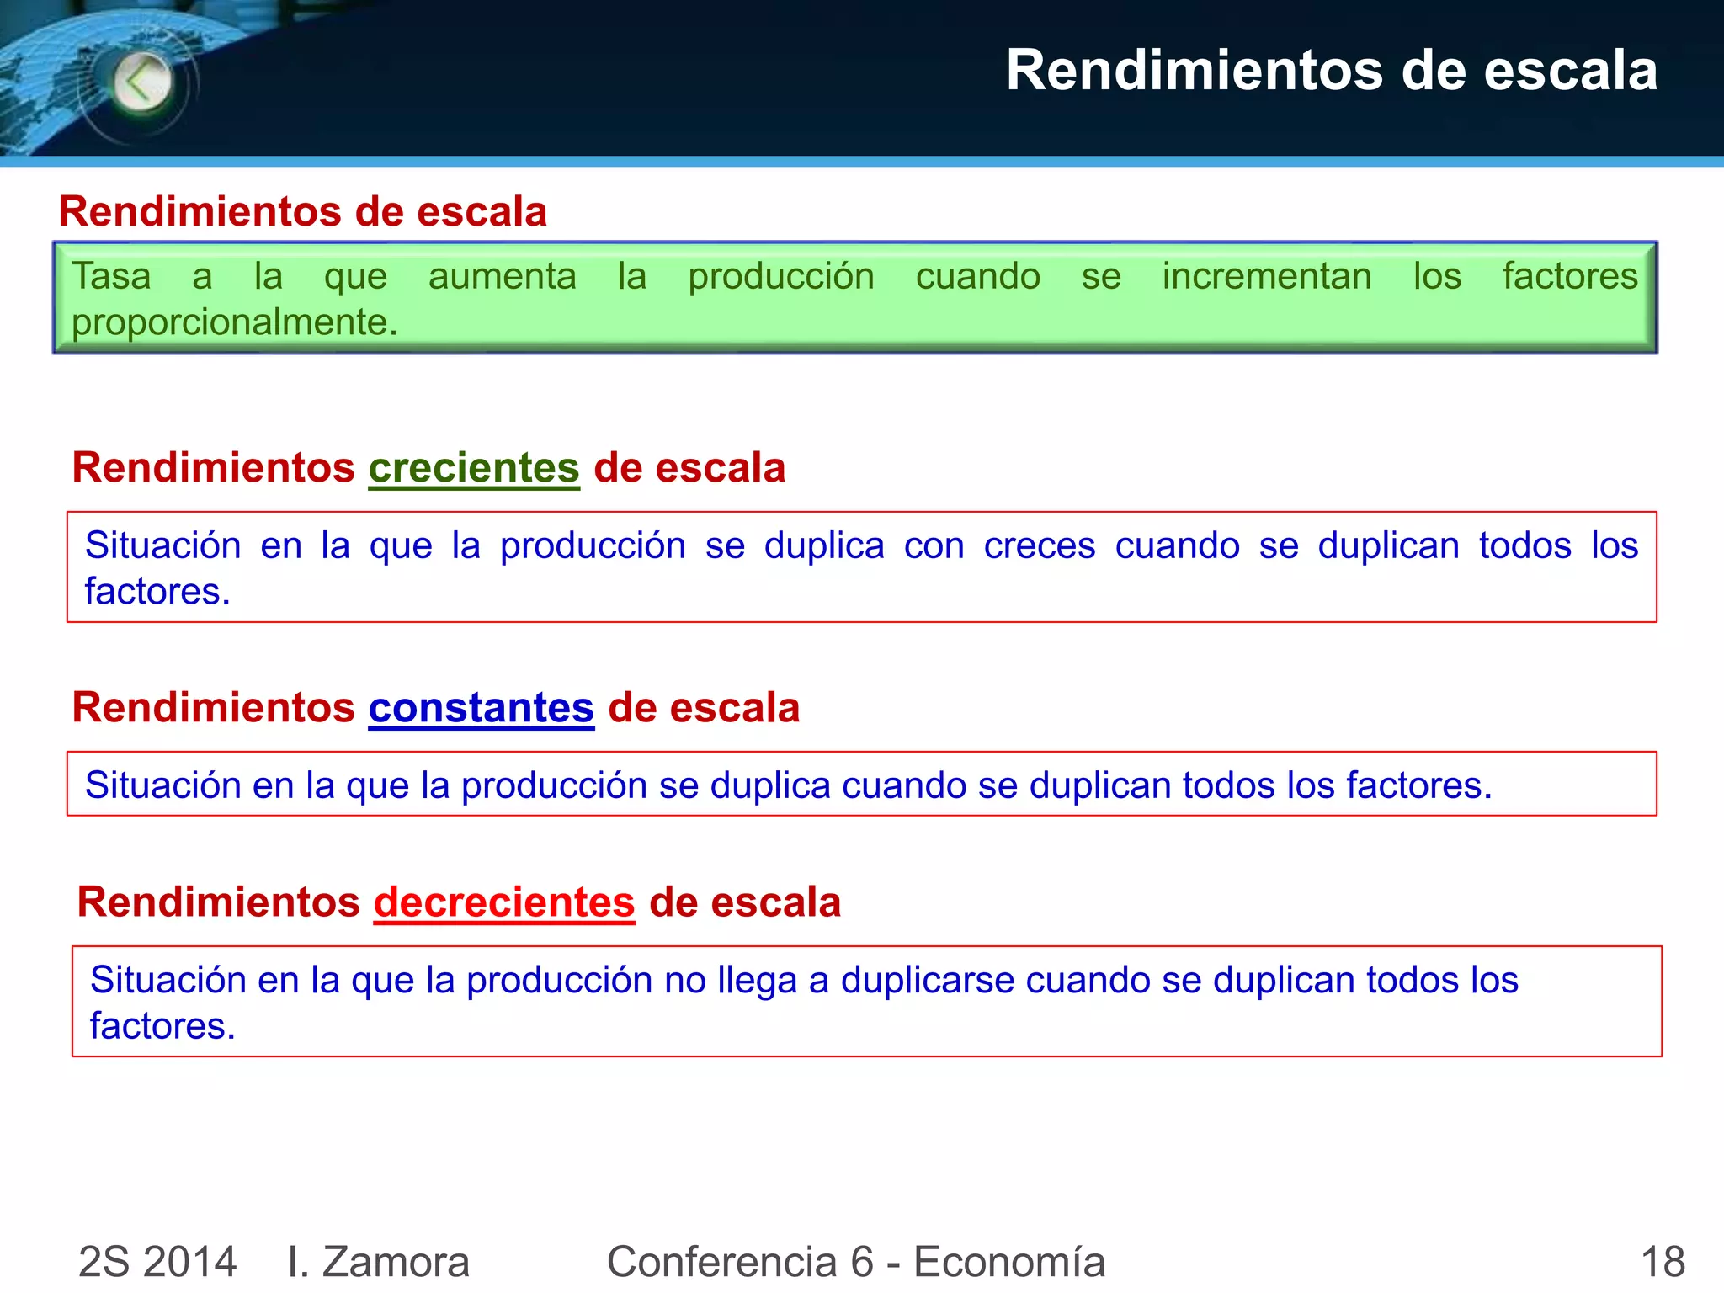Screen dimensions: 1724x1293
Task: Click 'de escala' after 'constantes'
Action: [704, 708]
